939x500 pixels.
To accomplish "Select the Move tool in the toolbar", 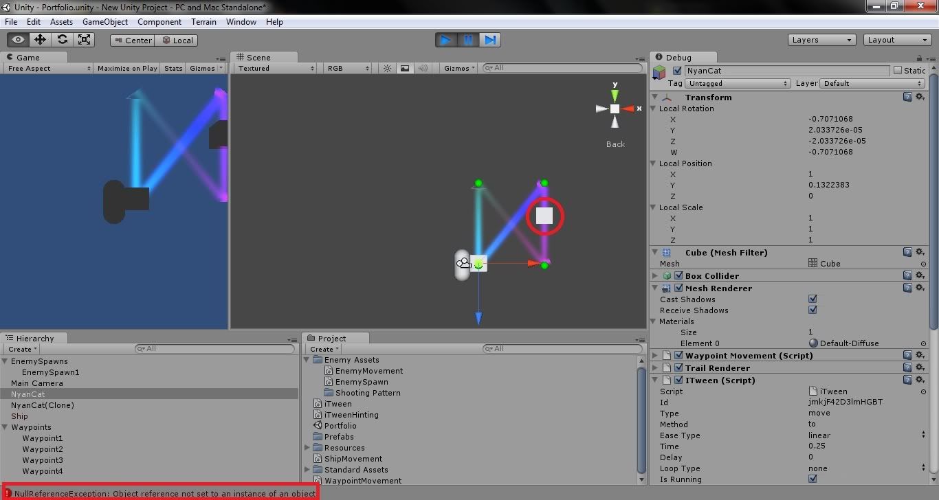I will pyautogui.click(x=39, y=39).
